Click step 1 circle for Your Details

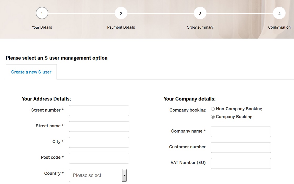pyautogui.click(x=42, y=13)
